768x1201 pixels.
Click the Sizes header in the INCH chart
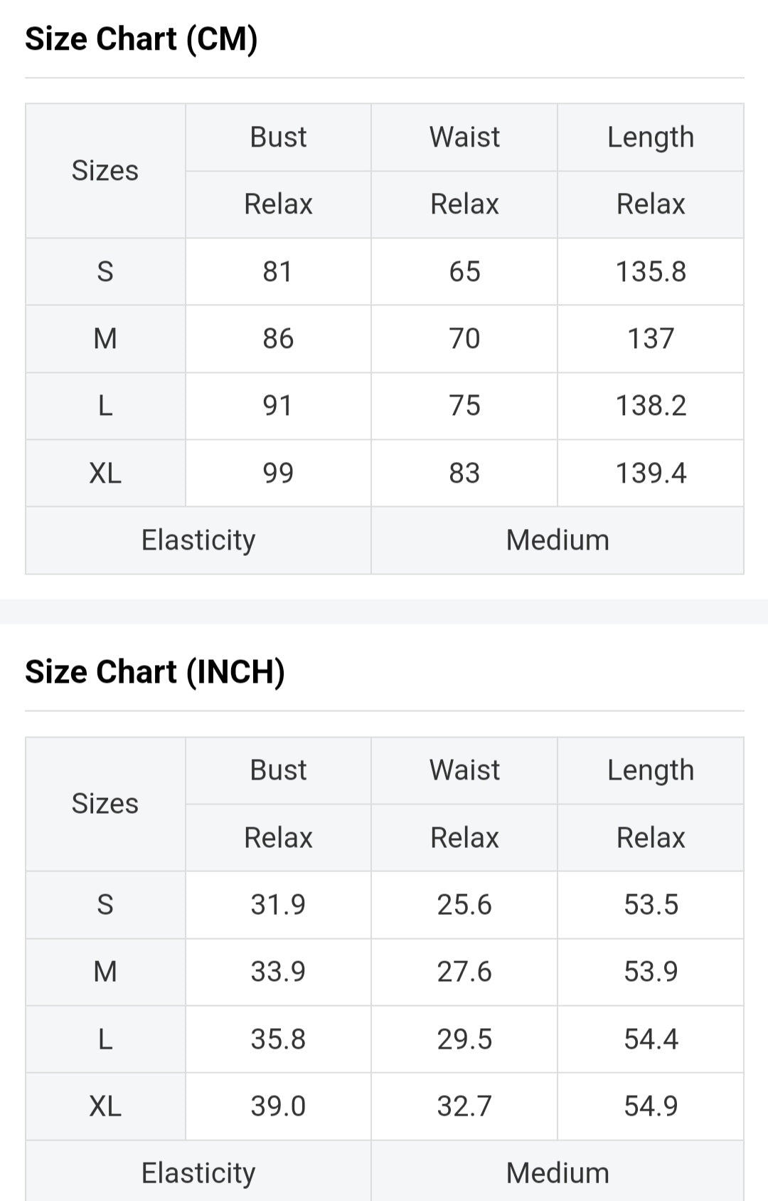[105, 804]
